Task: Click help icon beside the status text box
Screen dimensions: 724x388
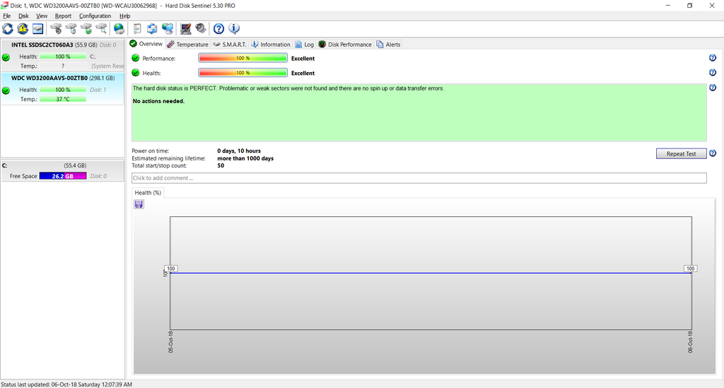Action: click(713, 88)
